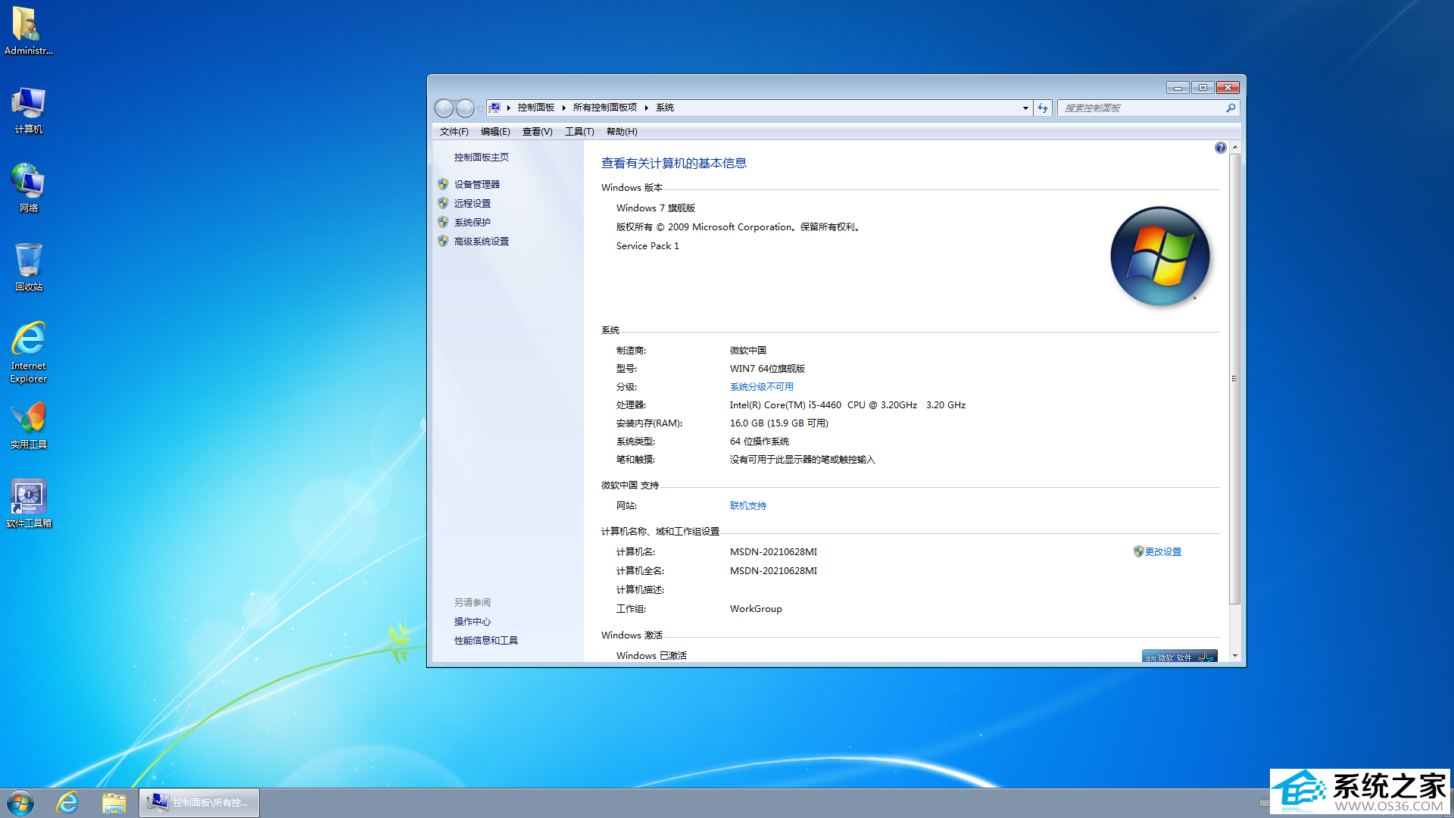1454x818 pixels.
Task: Open the 文件(F) menu
Action: pyautogui.click(x=454, y=132)
